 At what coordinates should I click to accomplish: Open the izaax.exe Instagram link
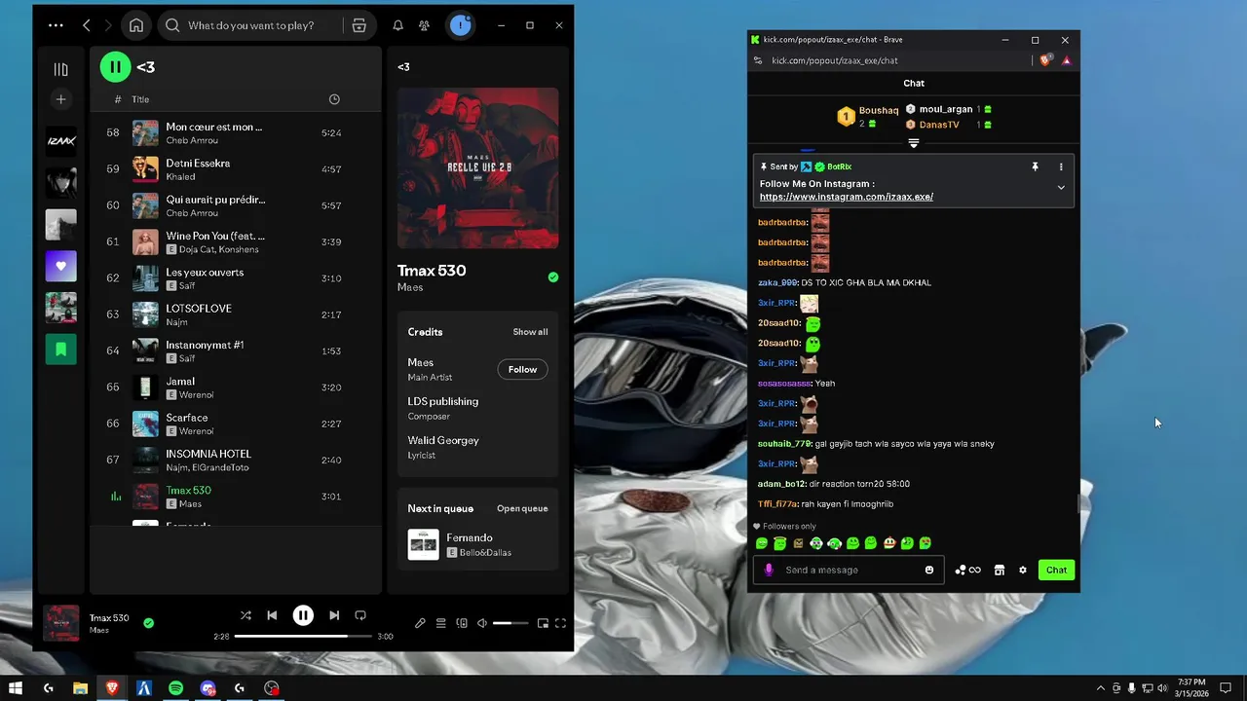[x=847, y=197]
